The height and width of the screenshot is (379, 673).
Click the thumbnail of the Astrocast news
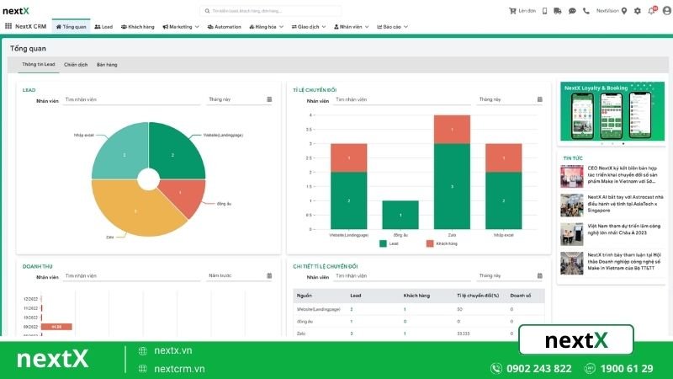point(572,205)
